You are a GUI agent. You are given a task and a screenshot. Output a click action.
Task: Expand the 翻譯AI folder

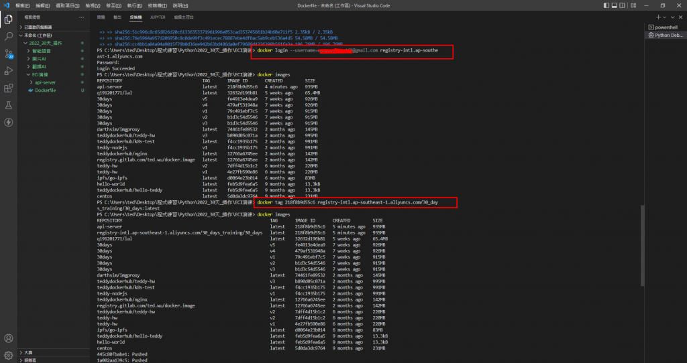click(54, 66)
